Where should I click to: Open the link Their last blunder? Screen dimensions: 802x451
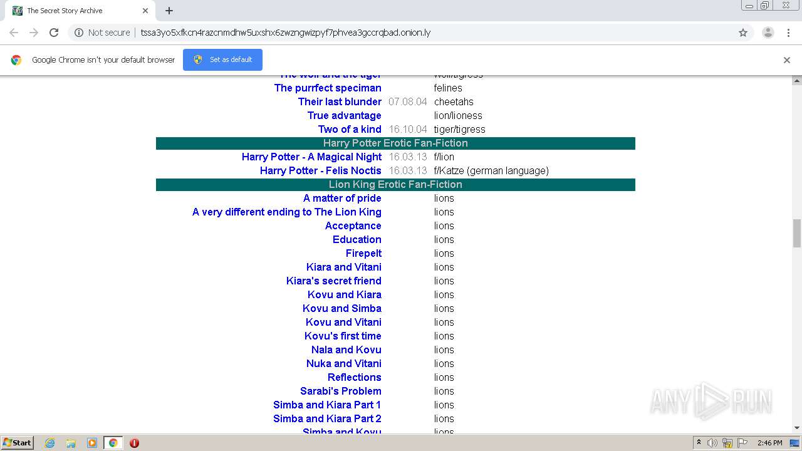click(x=340, y=101)
